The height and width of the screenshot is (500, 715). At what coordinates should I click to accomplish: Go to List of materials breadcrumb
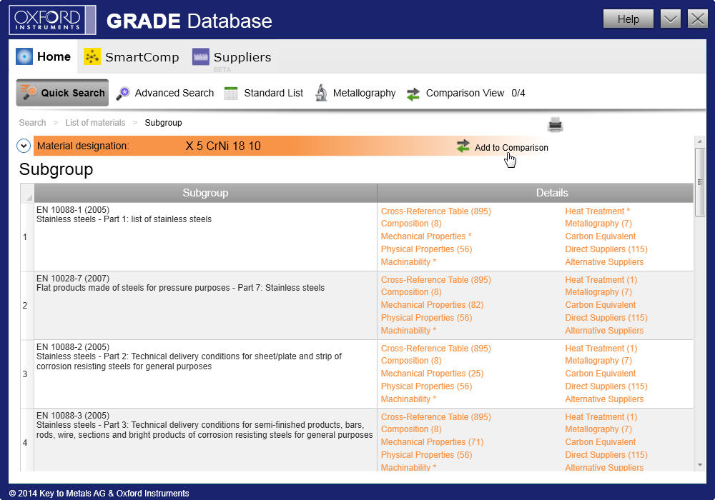tap(95, 123)
